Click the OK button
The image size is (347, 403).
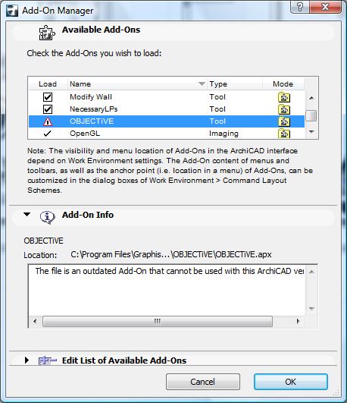pos(290,382)
